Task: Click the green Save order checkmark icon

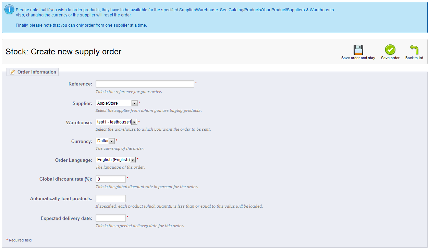Action: coord(390,50)
